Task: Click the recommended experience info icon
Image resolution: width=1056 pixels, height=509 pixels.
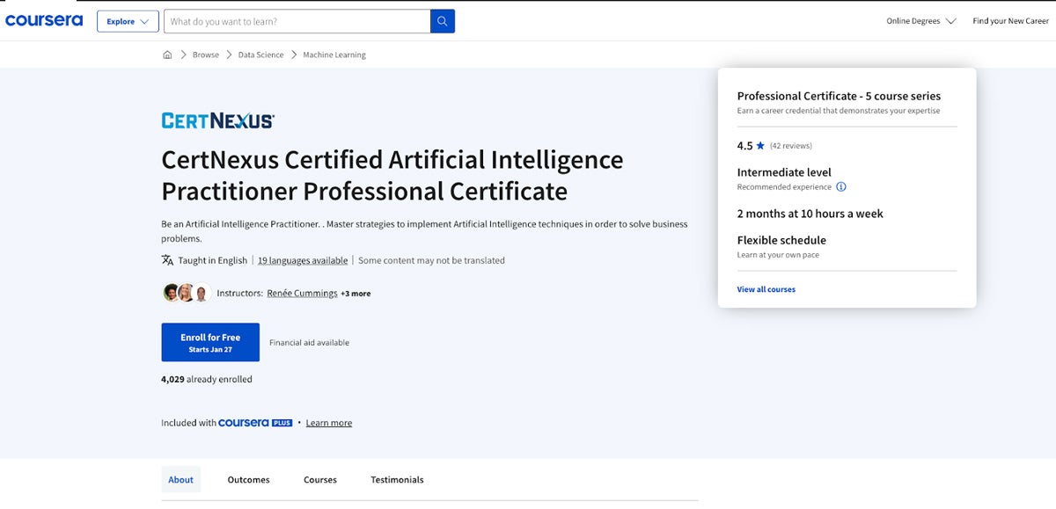Action: click(841, 187)
